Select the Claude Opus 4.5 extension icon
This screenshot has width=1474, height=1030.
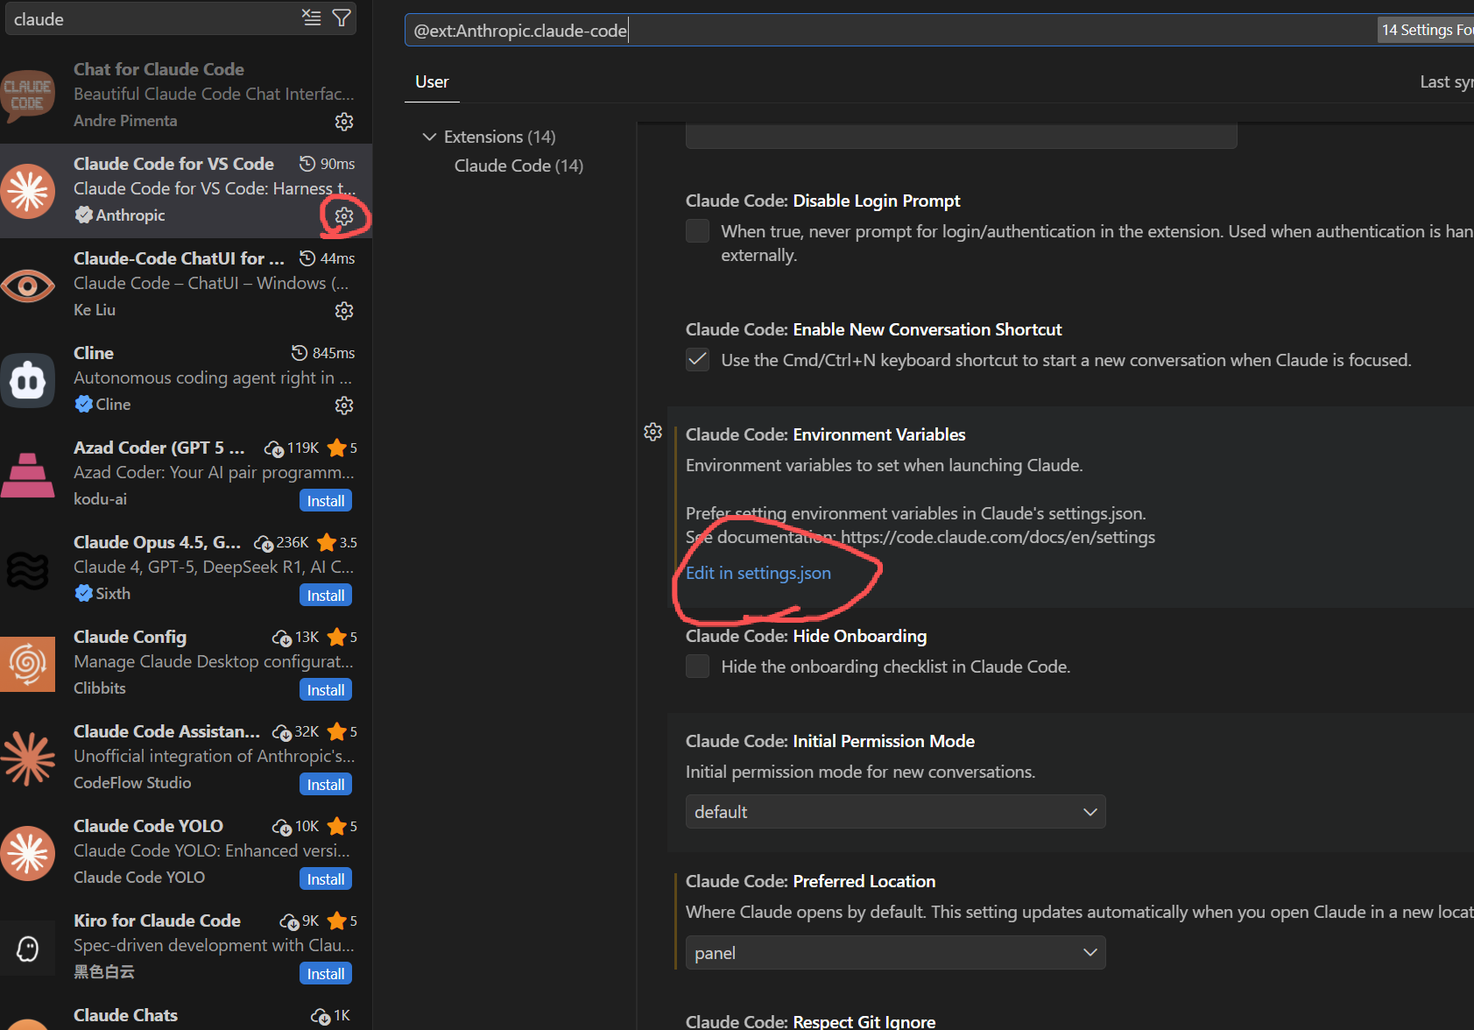point(28,570)
